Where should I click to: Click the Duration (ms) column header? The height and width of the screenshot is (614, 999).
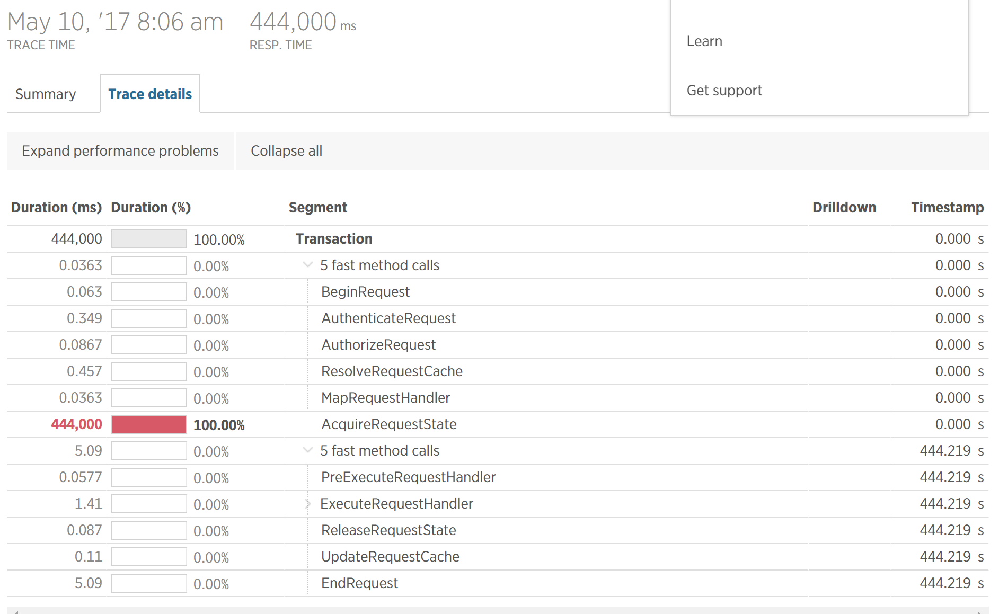(56, 207)
